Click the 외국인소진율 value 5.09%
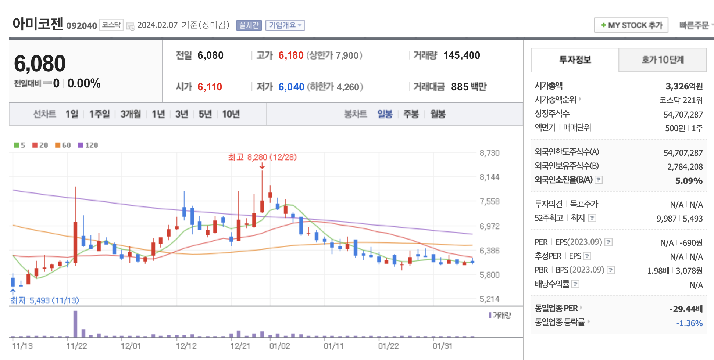 point(689,181)
